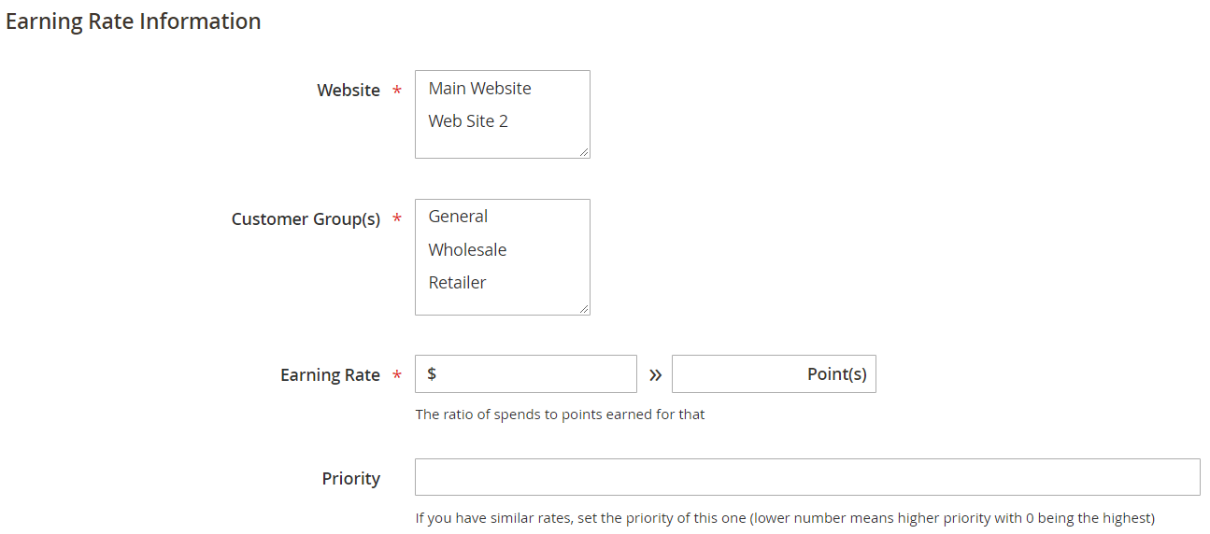Click the priority hint text below field

[x=785, y=518]
